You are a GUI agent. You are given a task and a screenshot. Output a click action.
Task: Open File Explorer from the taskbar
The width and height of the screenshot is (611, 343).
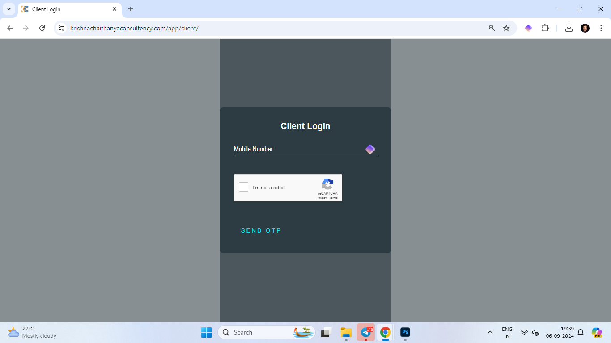[x=346, y=332]
